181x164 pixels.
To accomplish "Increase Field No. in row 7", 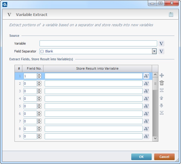I will pos(39,120).
